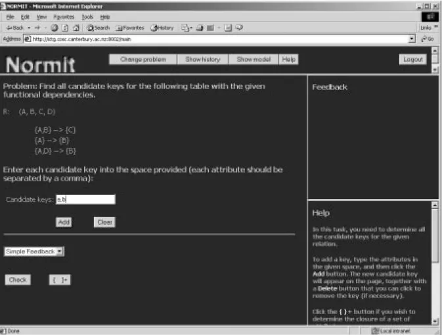This screenshot has height=335, width=442.
Task: Click the Print icon in toolbar
Action: [200, 28]
